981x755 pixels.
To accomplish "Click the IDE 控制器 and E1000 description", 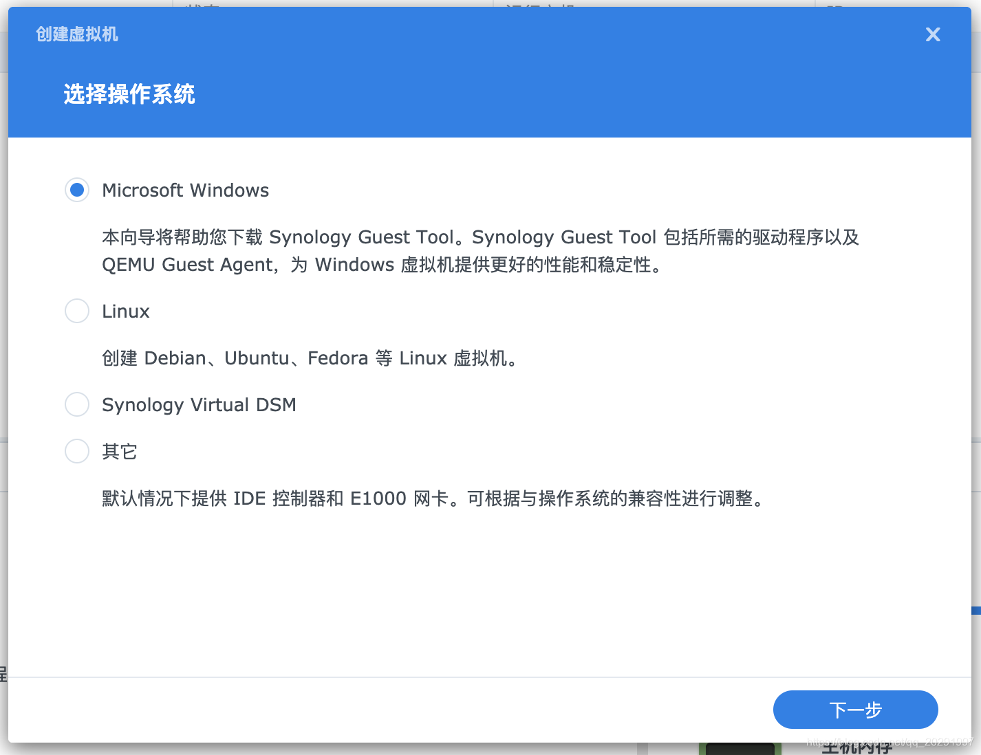I will point(433,499).
